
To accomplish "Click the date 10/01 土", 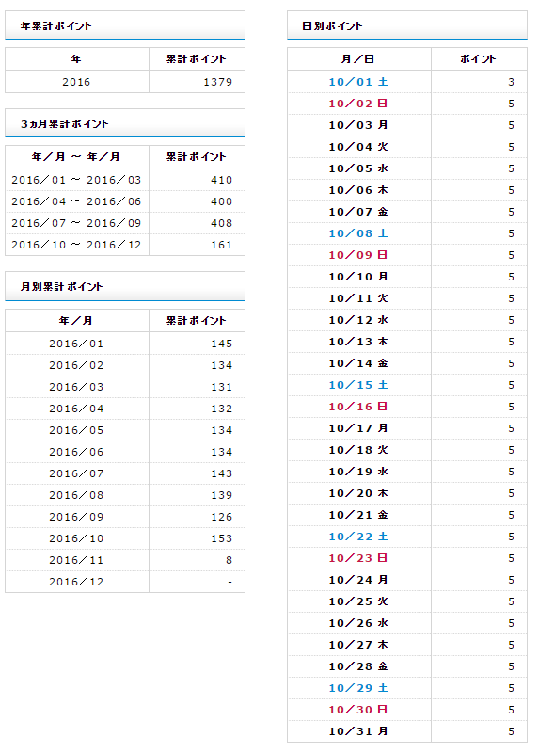I will click(358, 82).
